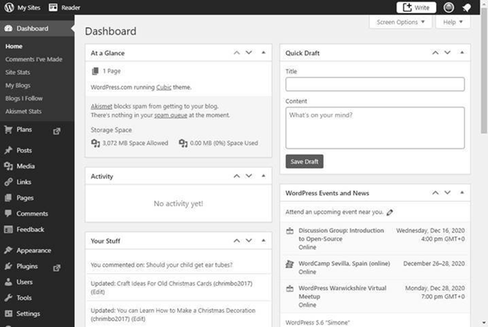The width and height of the screenshot is (488, 327).
Task: Open Plans external link icon
Action: tap(56, 131)
